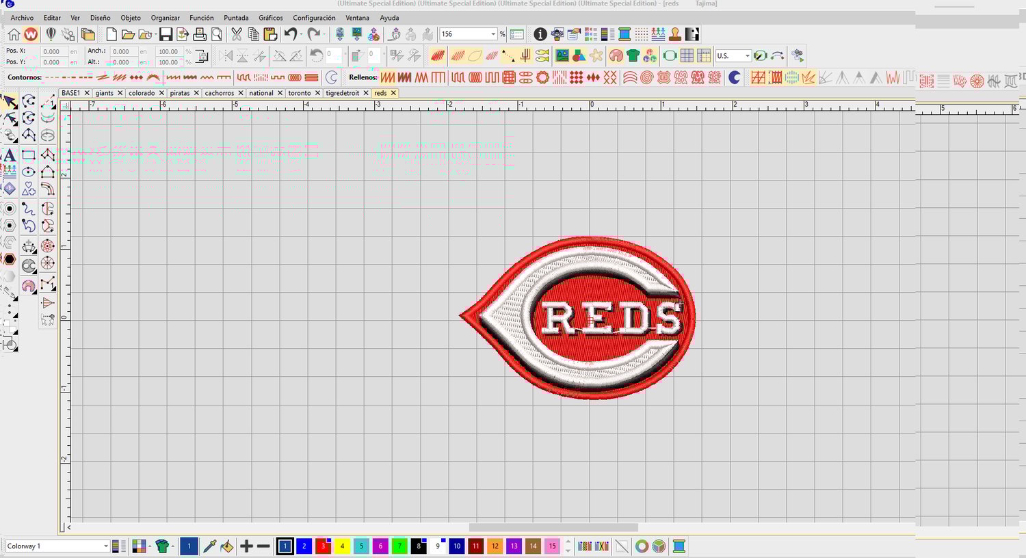
Task: Click the rubber stamp icon in toolbar
Action: (675, 34)
